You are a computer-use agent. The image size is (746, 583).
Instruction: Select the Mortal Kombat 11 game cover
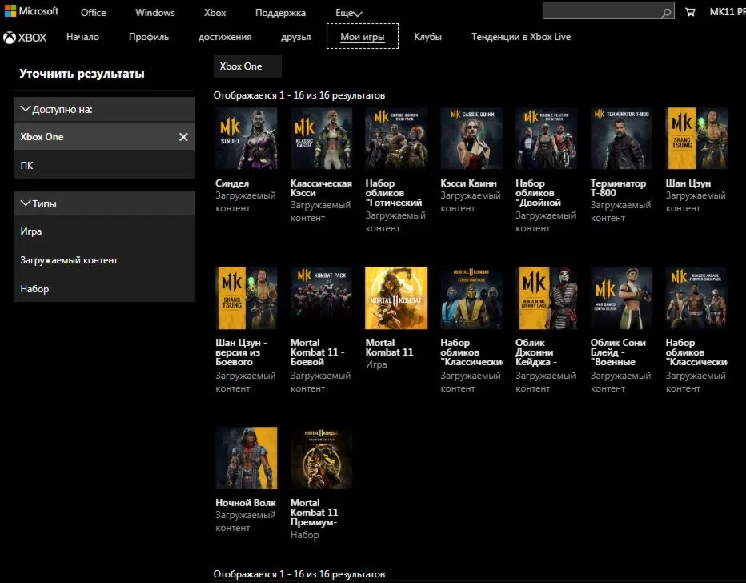[x=396, y=298]
